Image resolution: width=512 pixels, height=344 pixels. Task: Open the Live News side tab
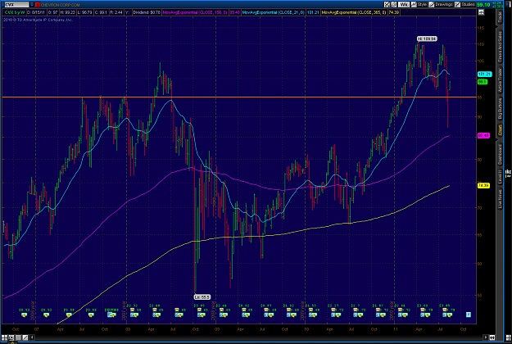pyautogui.click(x=500, y=199)
